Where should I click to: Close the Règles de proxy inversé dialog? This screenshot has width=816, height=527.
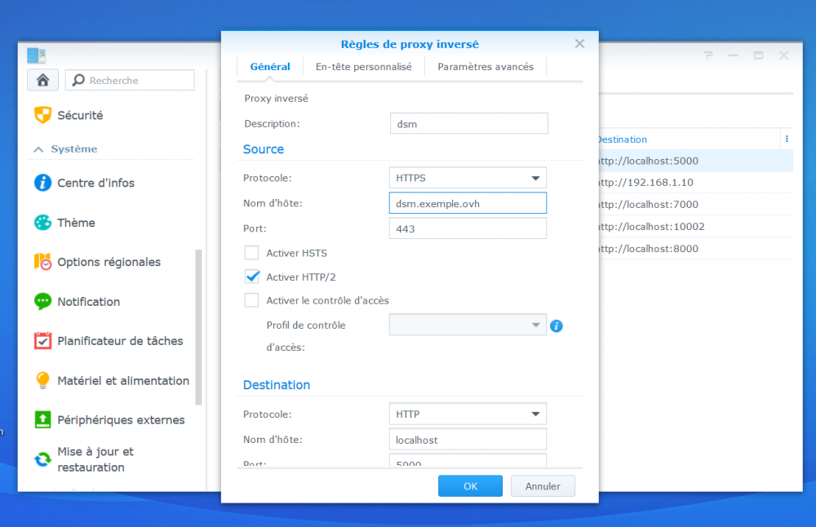pos(579,44)
